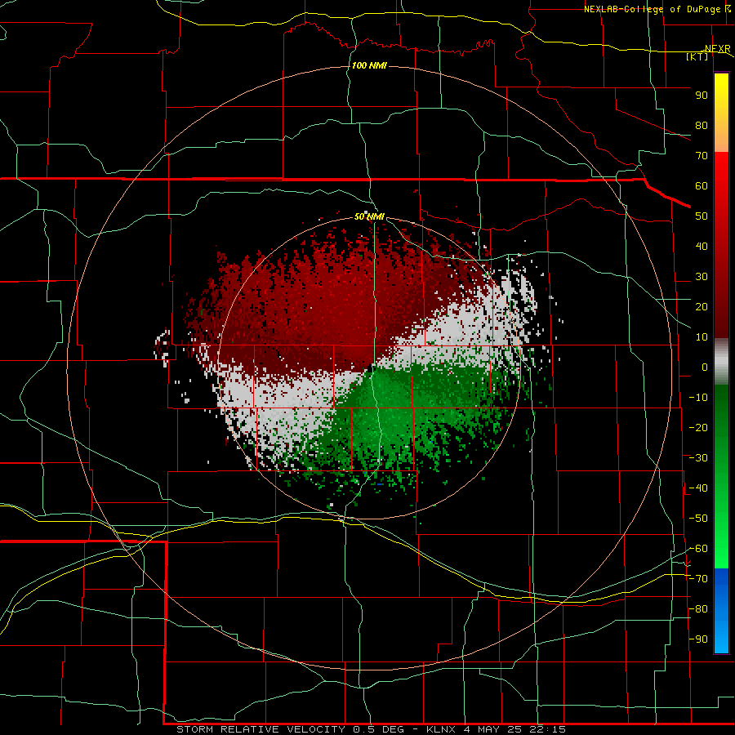735x735 pixels.
Task: Click the 80 value on the velocity legend
Action: click(x=702, y=126)
